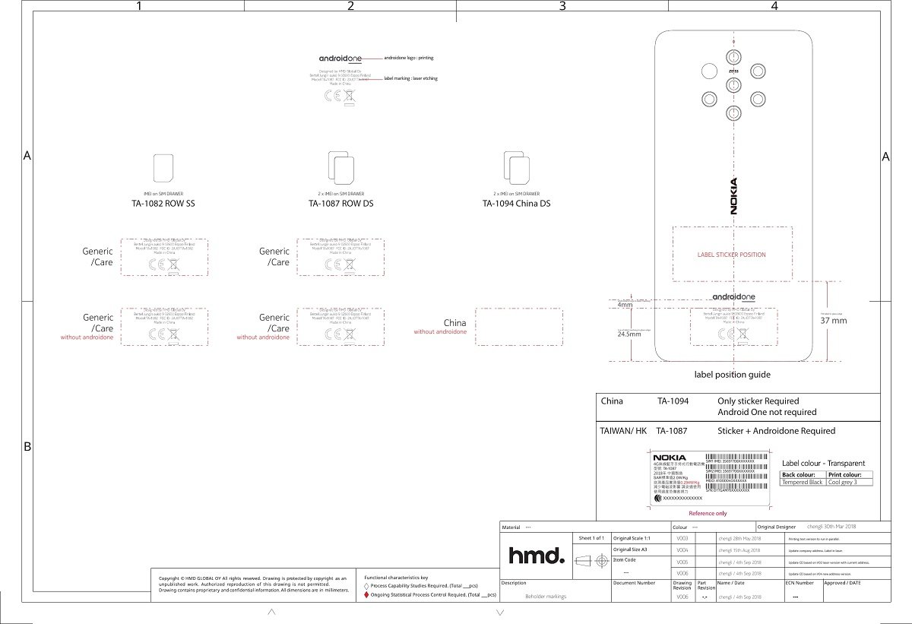
Task: Click revision 'V004' row cell
Action: pyautogui.click(x=682, y=550)
